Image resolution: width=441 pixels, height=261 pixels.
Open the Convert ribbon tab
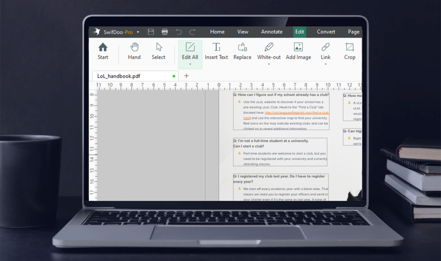326,32
